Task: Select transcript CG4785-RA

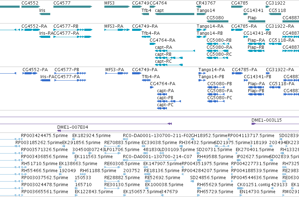Action: pos(244,26)
